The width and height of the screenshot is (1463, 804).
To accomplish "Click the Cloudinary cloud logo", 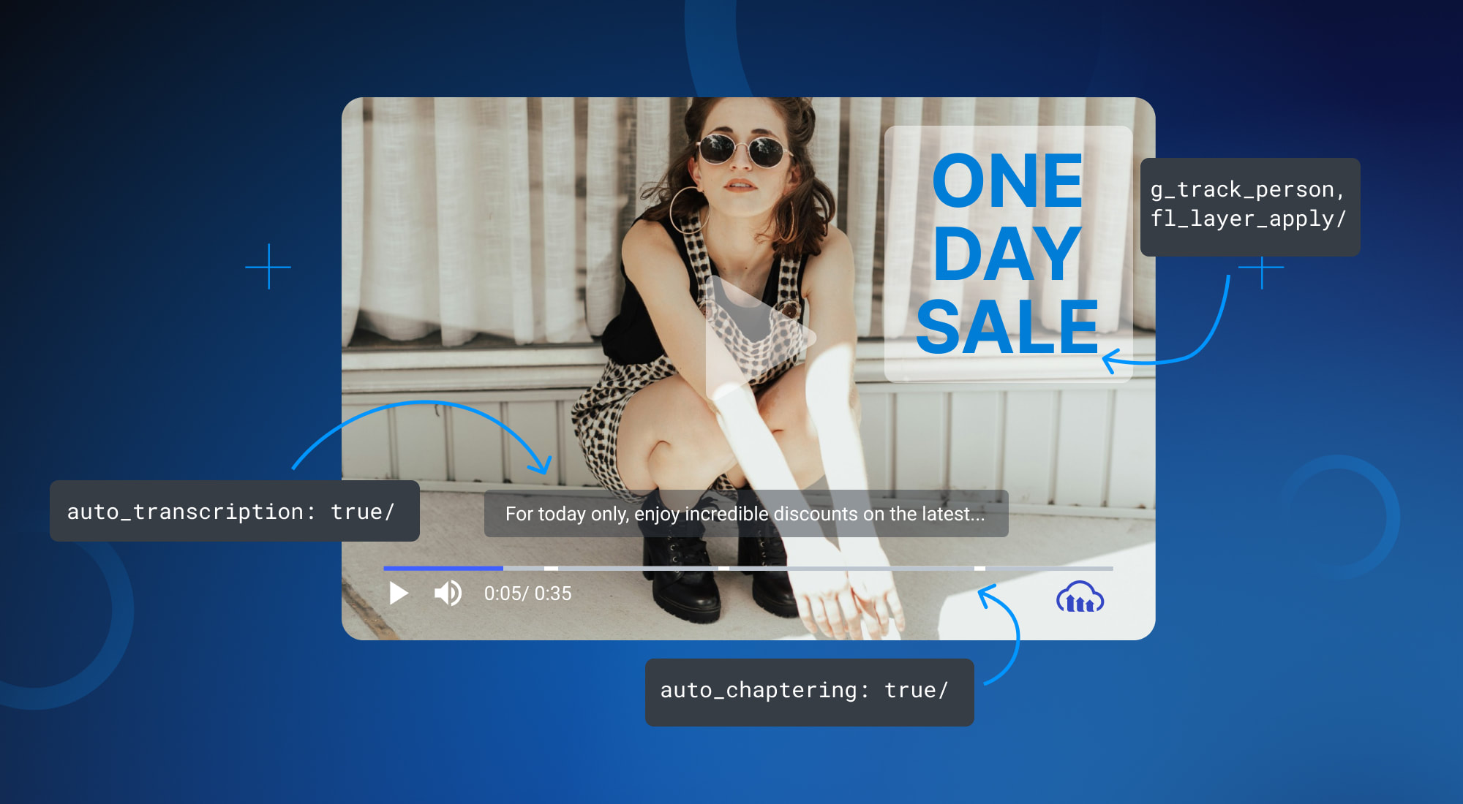I will pos(1079,595).
